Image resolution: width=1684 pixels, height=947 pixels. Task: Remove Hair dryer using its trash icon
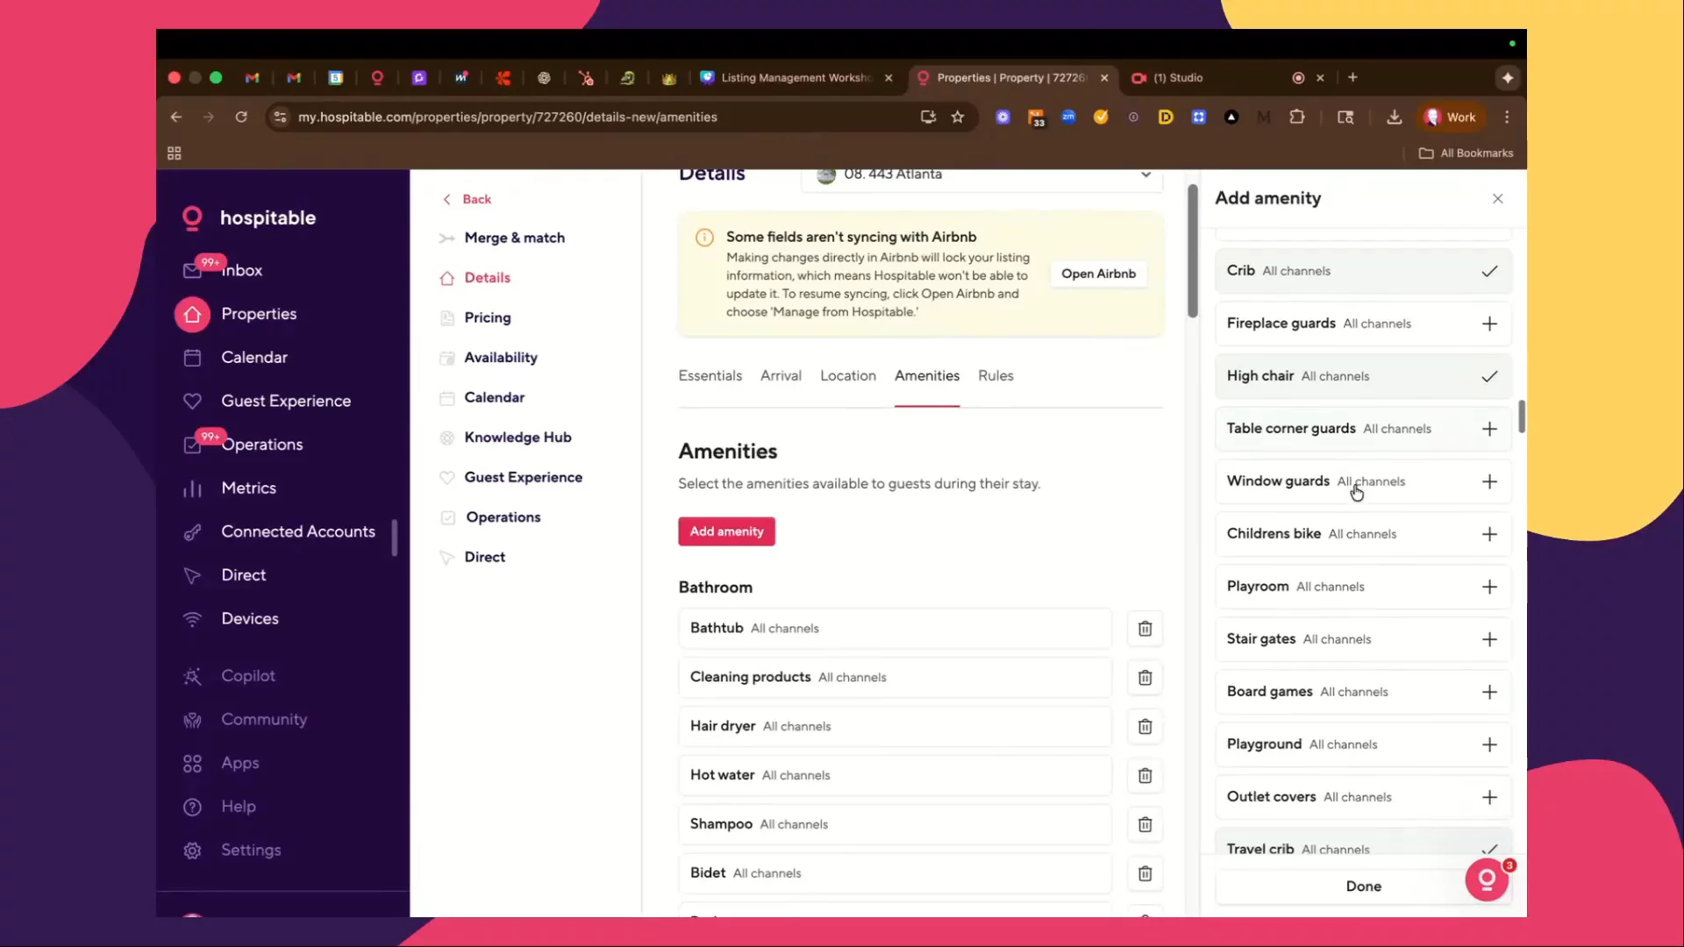[1145, 727]
